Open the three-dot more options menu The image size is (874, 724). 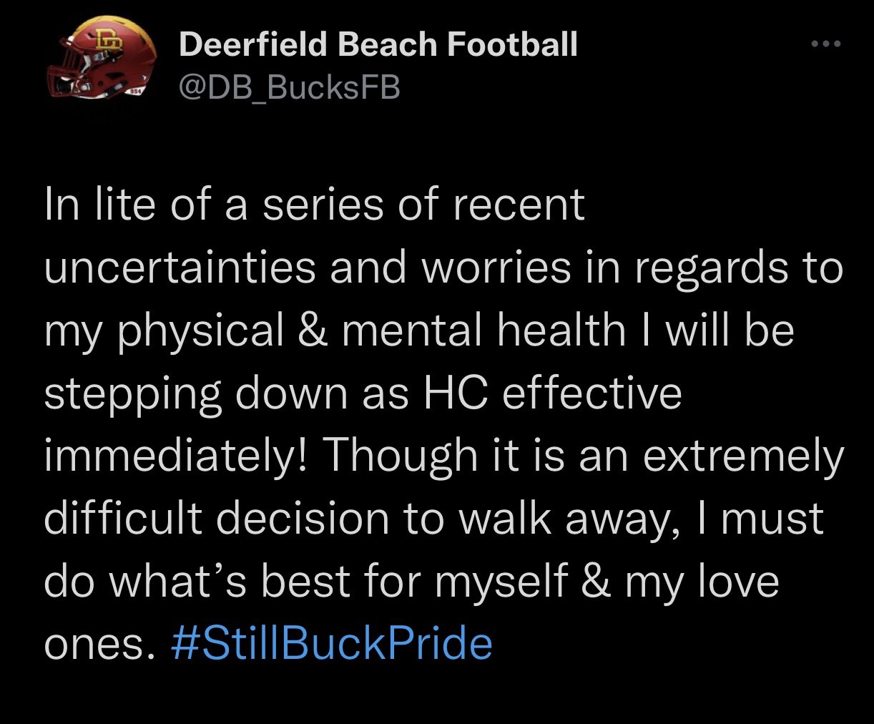tap(827, 44)
